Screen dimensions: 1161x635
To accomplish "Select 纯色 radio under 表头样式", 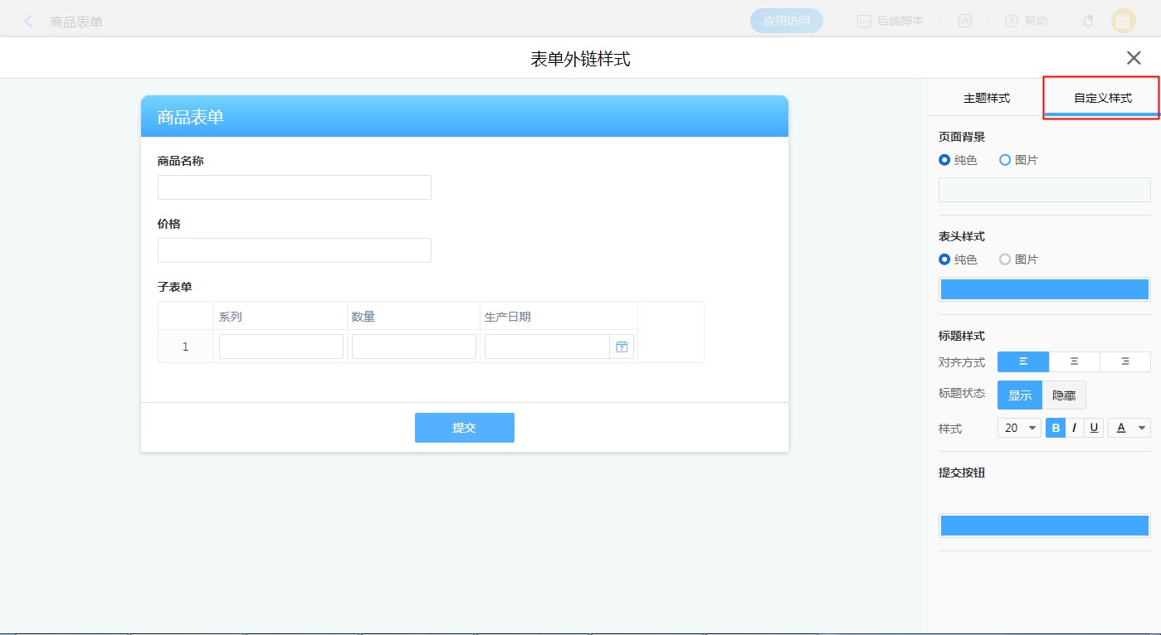I will tap(944, 259).
